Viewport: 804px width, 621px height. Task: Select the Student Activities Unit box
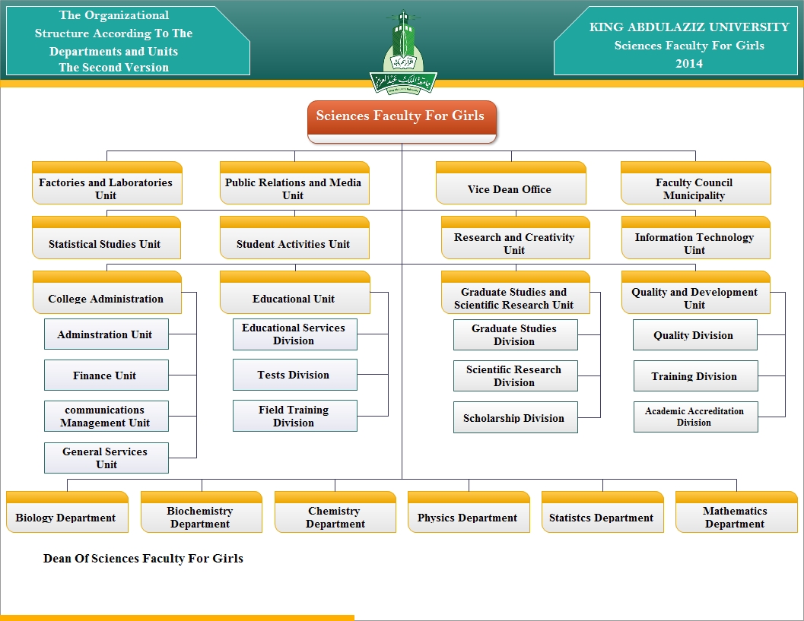click(x=294, y=237)
